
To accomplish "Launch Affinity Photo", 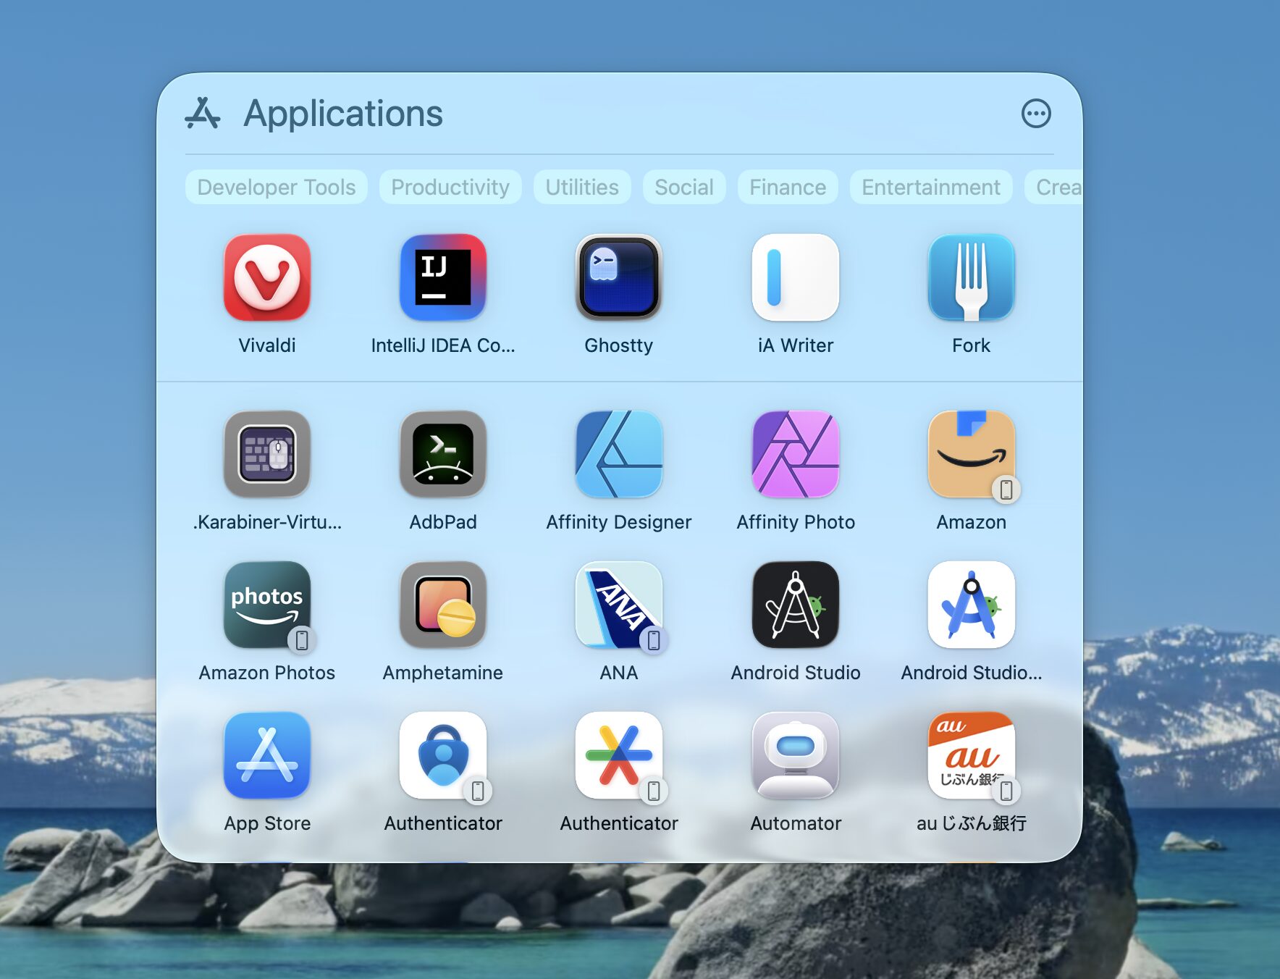I will click(796, 454).
